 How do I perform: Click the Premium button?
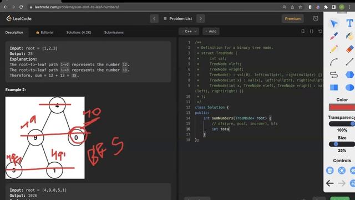tap(292, 18)
